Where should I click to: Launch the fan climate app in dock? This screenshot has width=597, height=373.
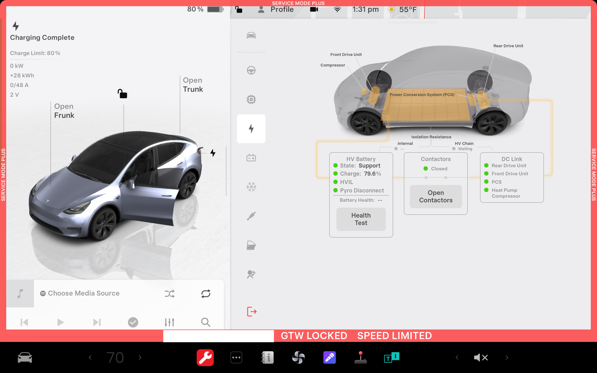point(298,357)
